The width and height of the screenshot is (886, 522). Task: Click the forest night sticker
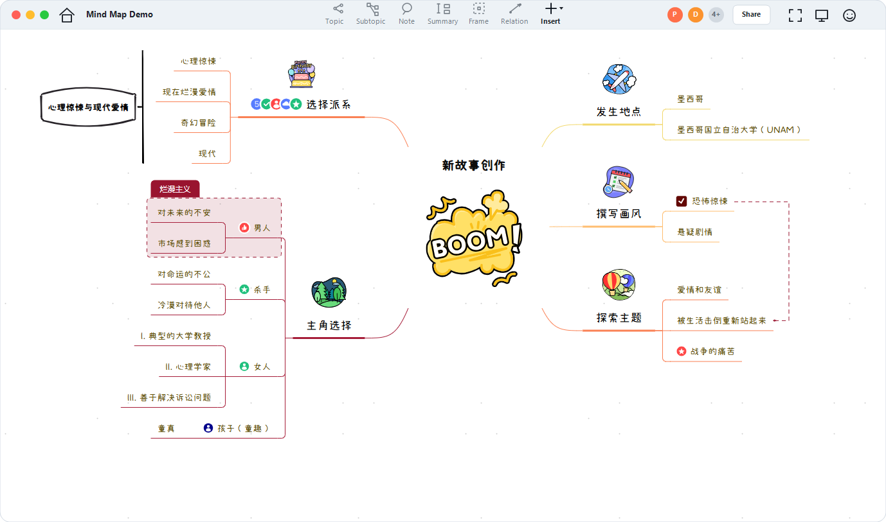pyautogui.click(x=329, y=293)
